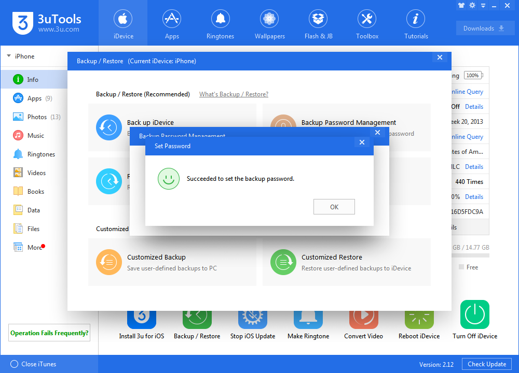
Task: Click OK in Set Password dialog
Action: [334, 207]
